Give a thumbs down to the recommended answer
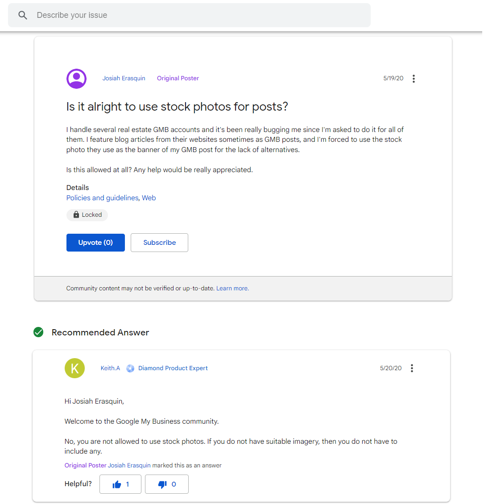 [x=166, y=484]
